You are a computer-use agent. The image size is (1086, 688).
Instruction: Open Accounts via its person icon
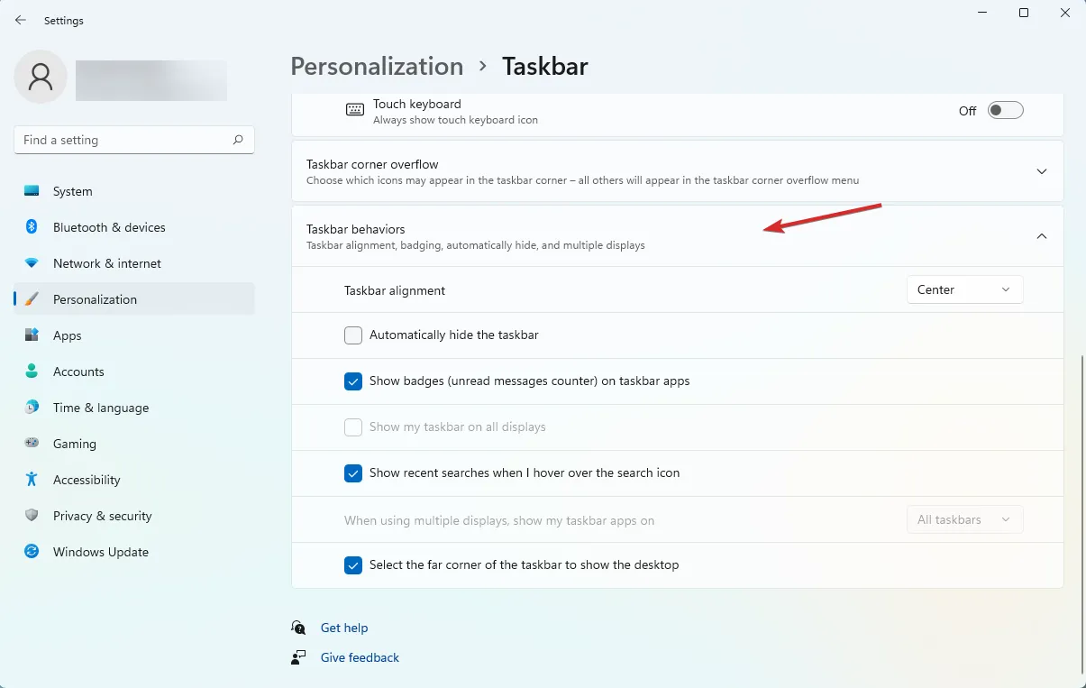[32, 372]
